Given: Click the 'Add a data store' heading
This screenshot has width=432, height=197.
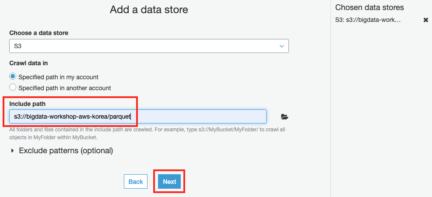Looking at the screenshot, I should point(149,10).
